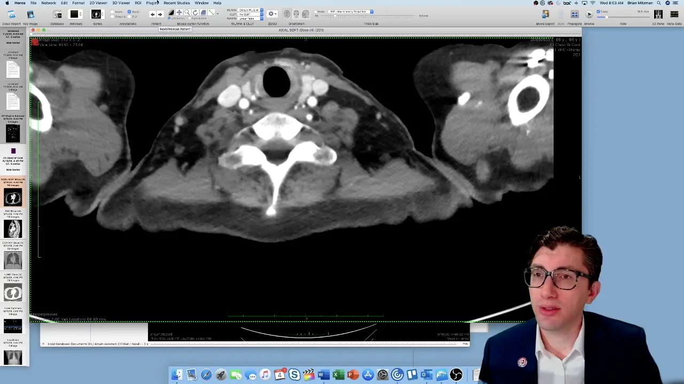684x384 pixels.
Task: Open OBS from the Dock
Action: pos(456,375)
